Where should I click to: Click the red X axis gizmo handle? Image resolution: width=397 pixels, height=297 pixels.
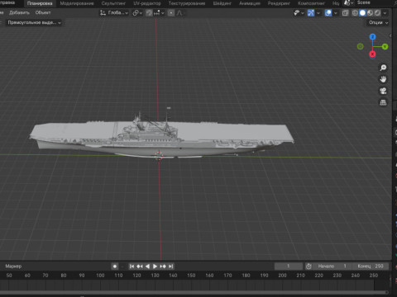[x=372, y=54]
